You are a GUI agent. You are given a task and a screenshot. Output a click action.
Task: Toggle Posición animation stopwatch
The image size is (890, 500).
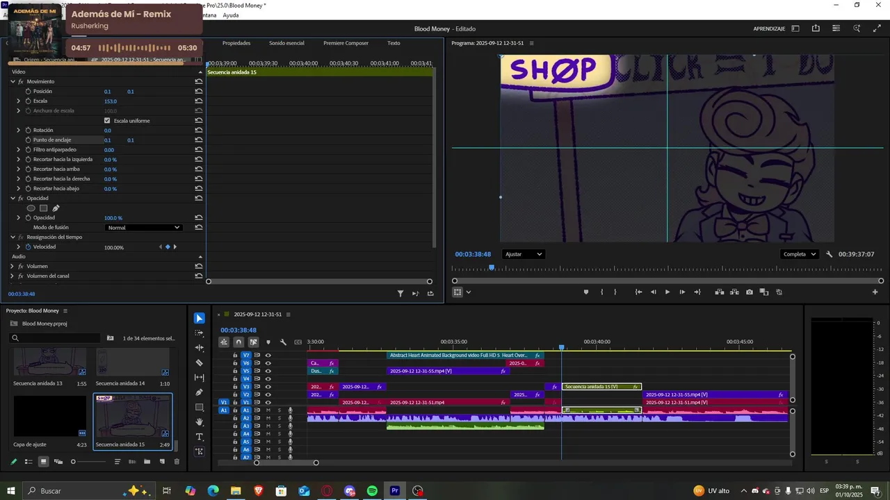coord(28,91)
